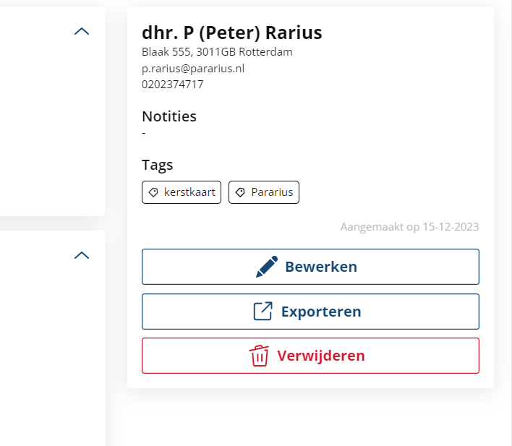Click the address Blaak 555, 3011GB Rotterdam
The width and height of the screenshot is (512, 446).
(x=217, y=52)
